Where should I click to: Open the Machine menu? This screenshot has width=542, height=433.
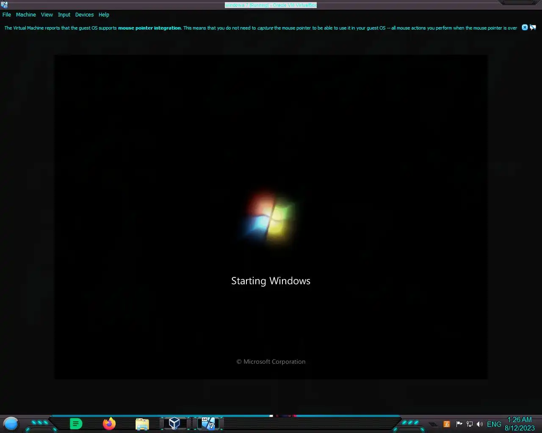pos(26,15)
